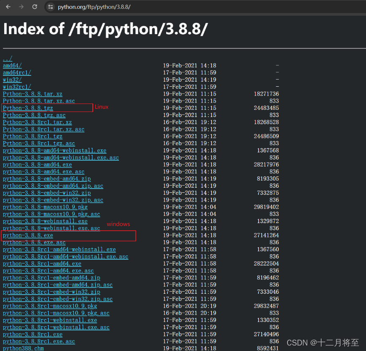This screenshot has width=366, height=351.
Task: Select the Index of /ftp/python/3.8.8/ heading
Action: (x=105, y=29)
